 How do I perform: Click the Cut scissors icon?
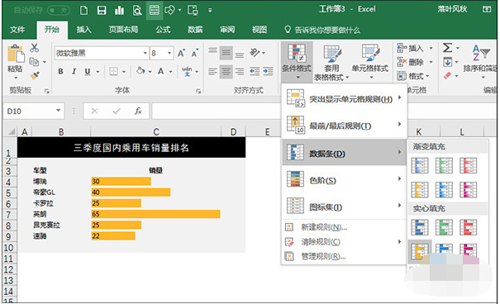(x=35, y=48)
